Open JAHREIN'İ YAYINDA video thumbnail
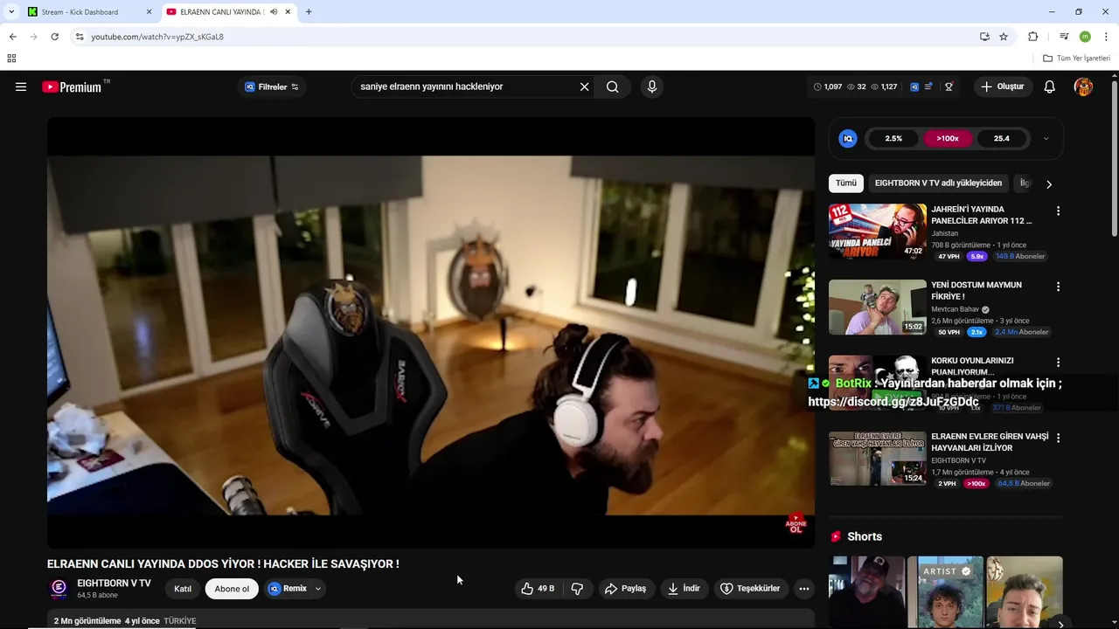Screen dimensions: 1119x629 878,232
